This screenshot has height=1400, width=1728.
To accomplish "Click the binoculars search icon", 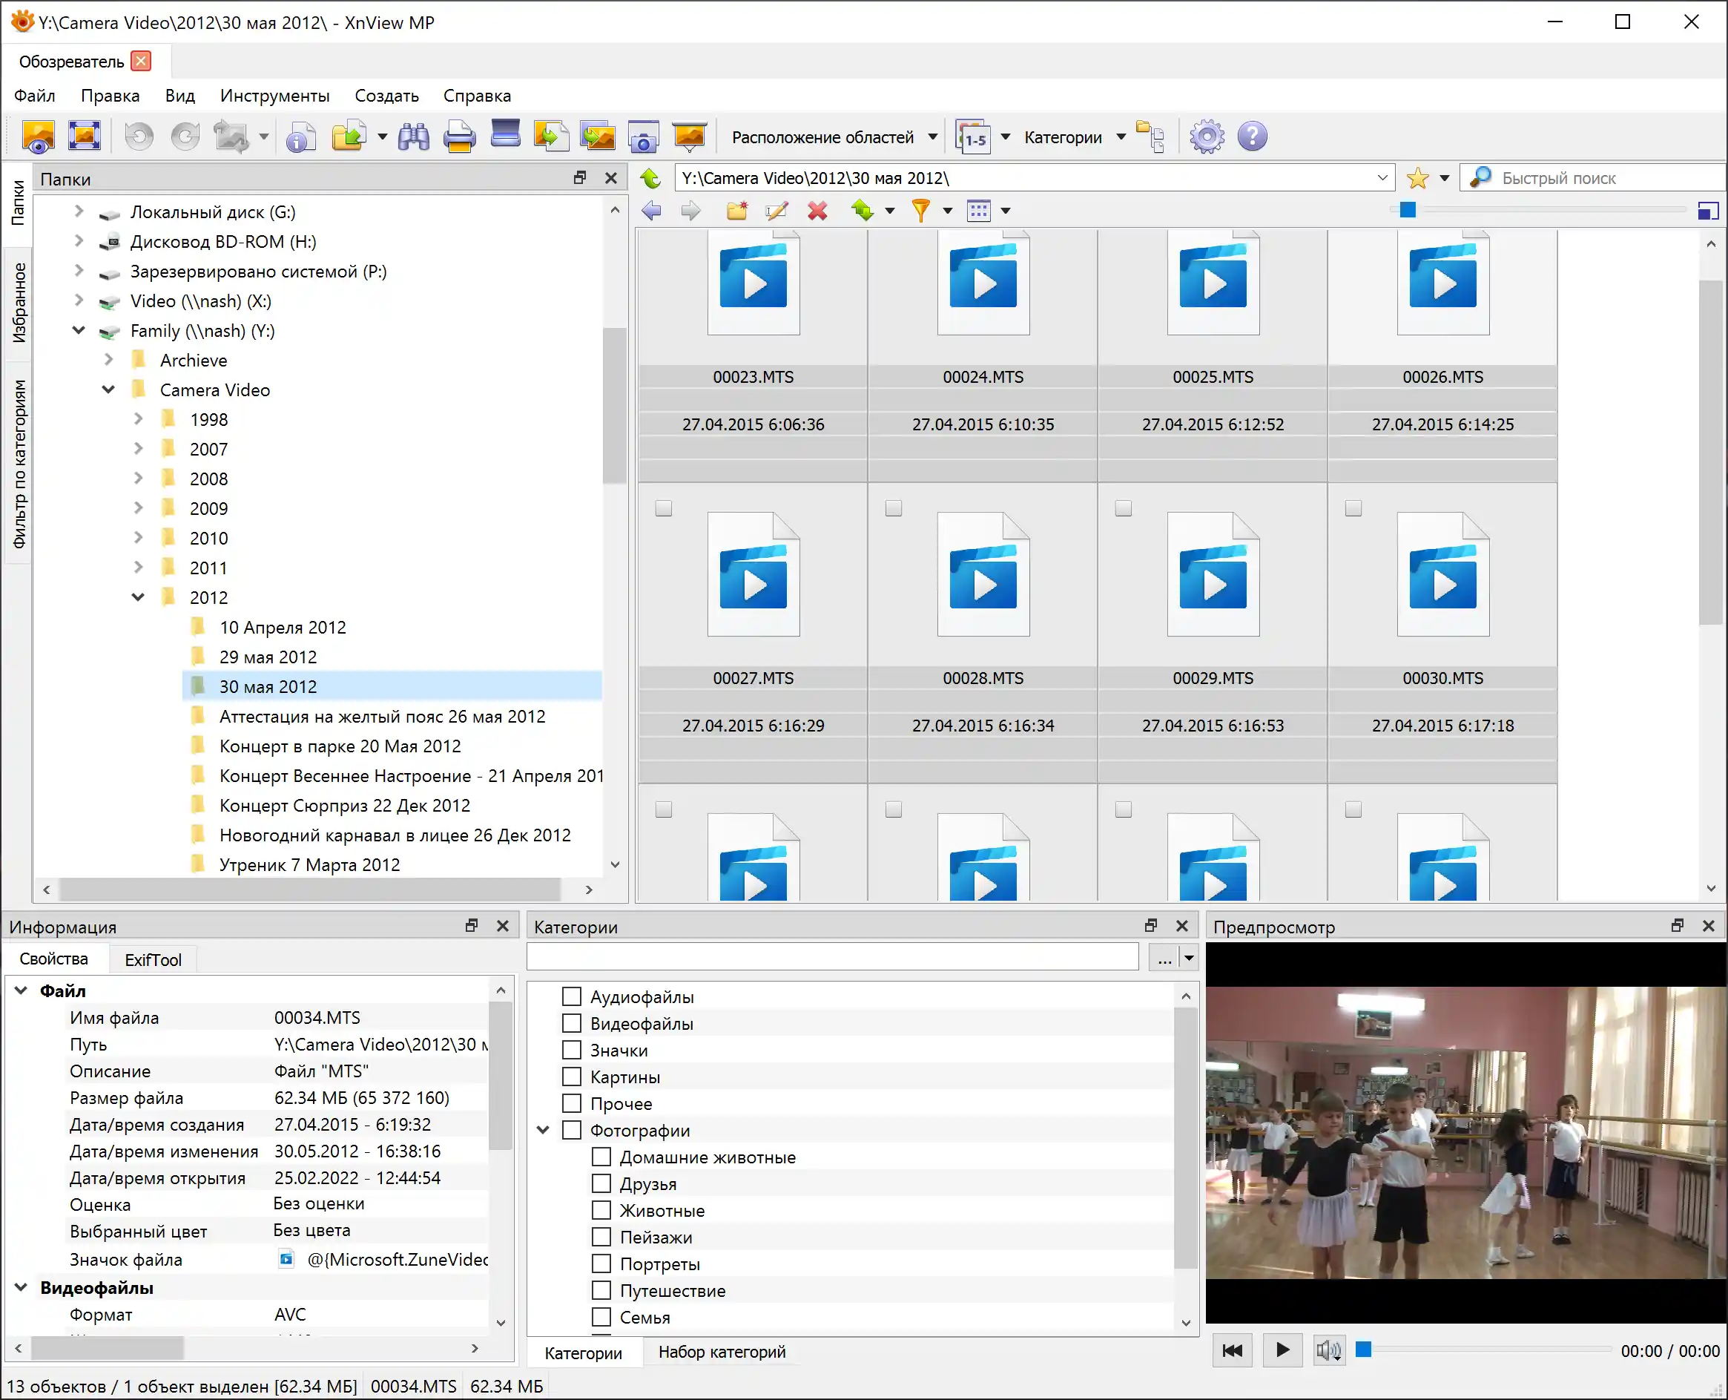I will pos(414,137).
